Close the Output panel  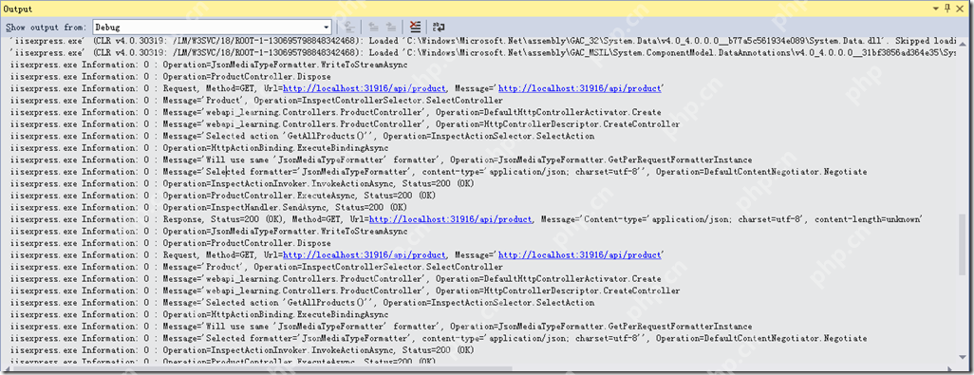[959, 9]
